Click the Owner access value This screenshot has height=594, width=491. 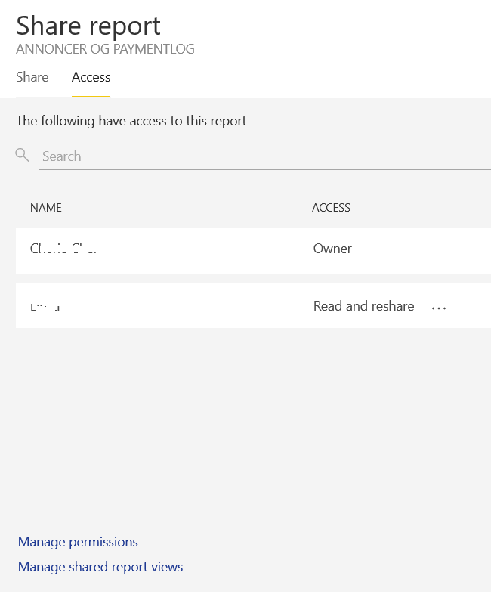click(332, 249)
